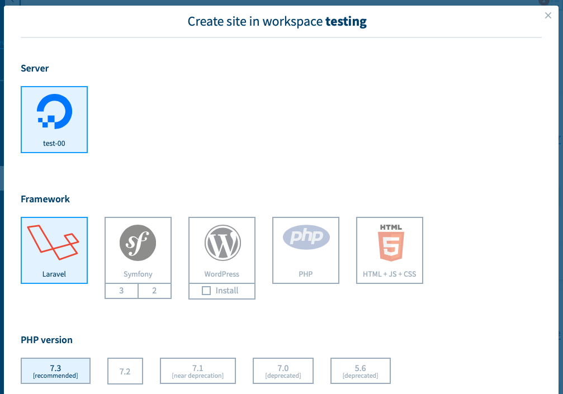Select the WordPress framework logo

[223, 243]
